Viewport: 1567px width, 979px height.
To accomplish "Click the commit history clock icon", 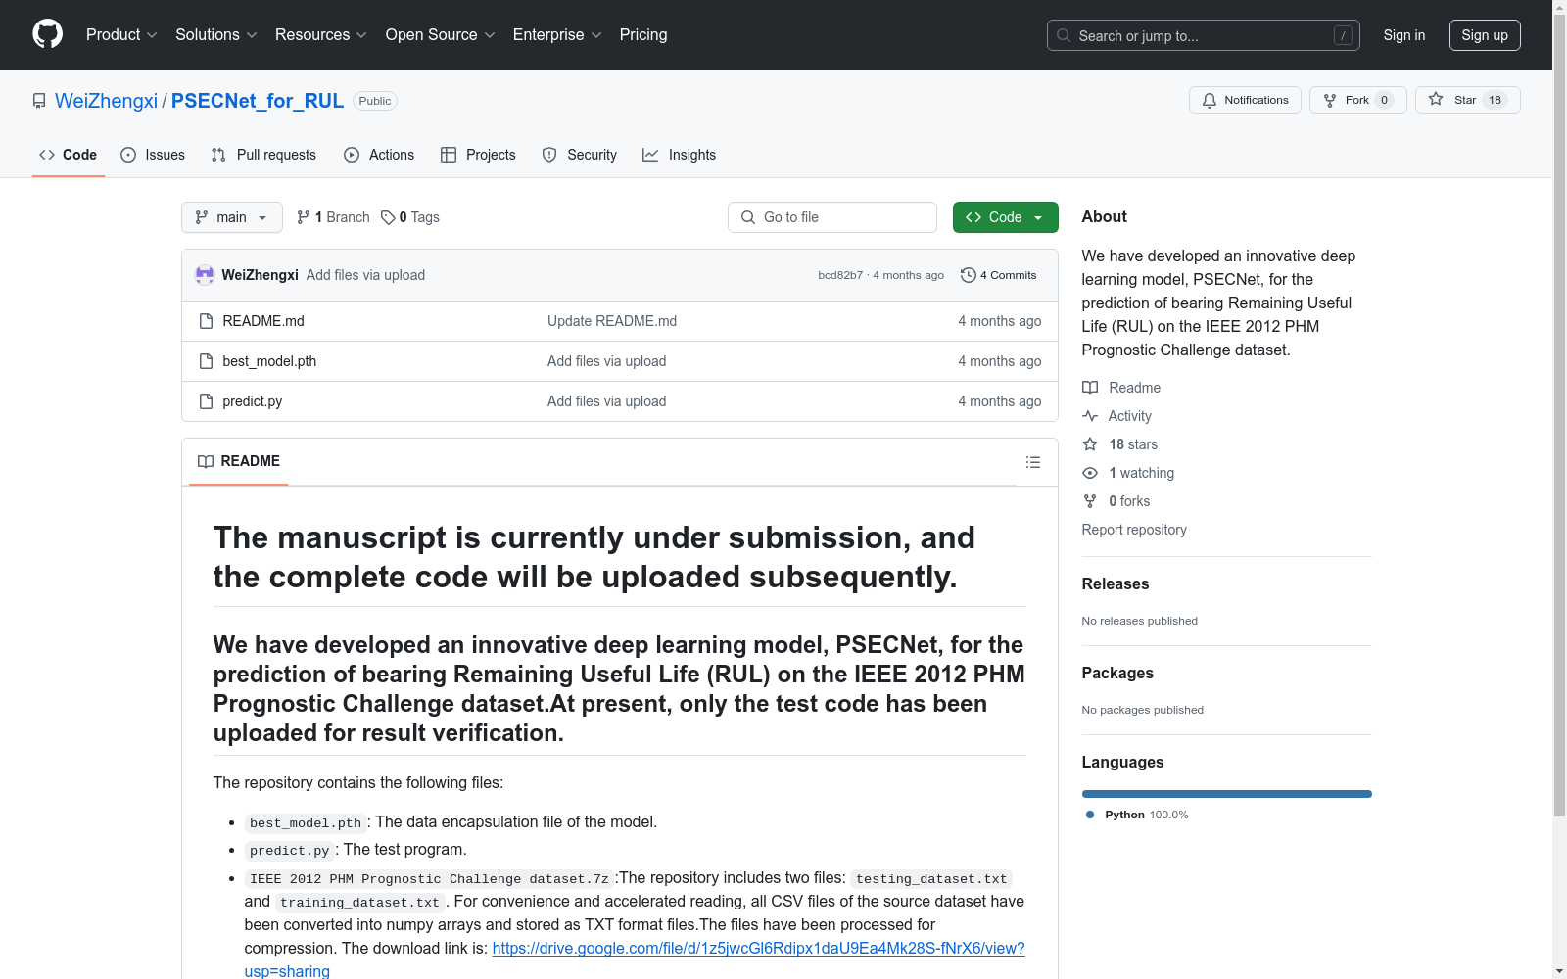I will tap(968, 275).
